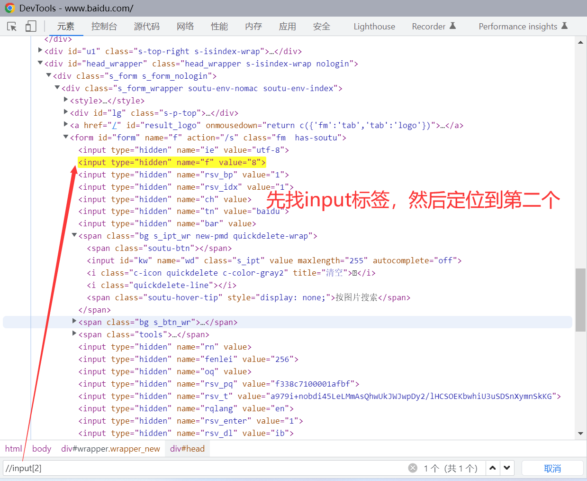Collapse the div id="head_wrapper" node
587x481 pixels.
40,63
